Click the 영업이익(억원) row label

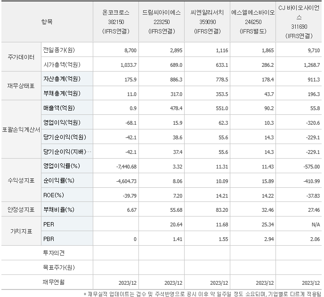62,122
